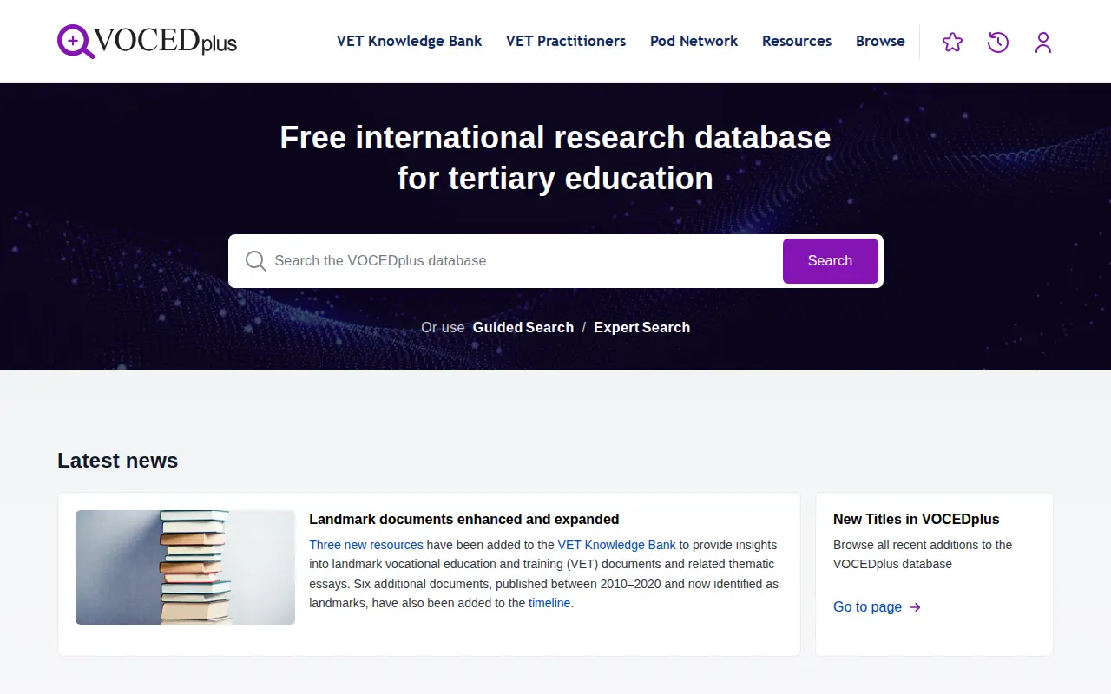Follow the VET Knowledge Bank link in the news text
The width and height of the screenshot is (1111, 694).
pyautogui.click(x=616, y=545)
